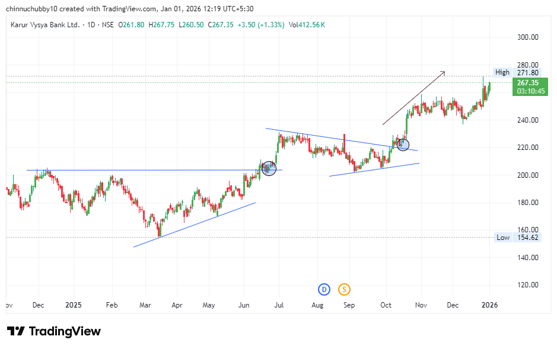Click the TradingView logo
Image resolution: width=557 pixels, height=349 pixels.
(53, 331)
